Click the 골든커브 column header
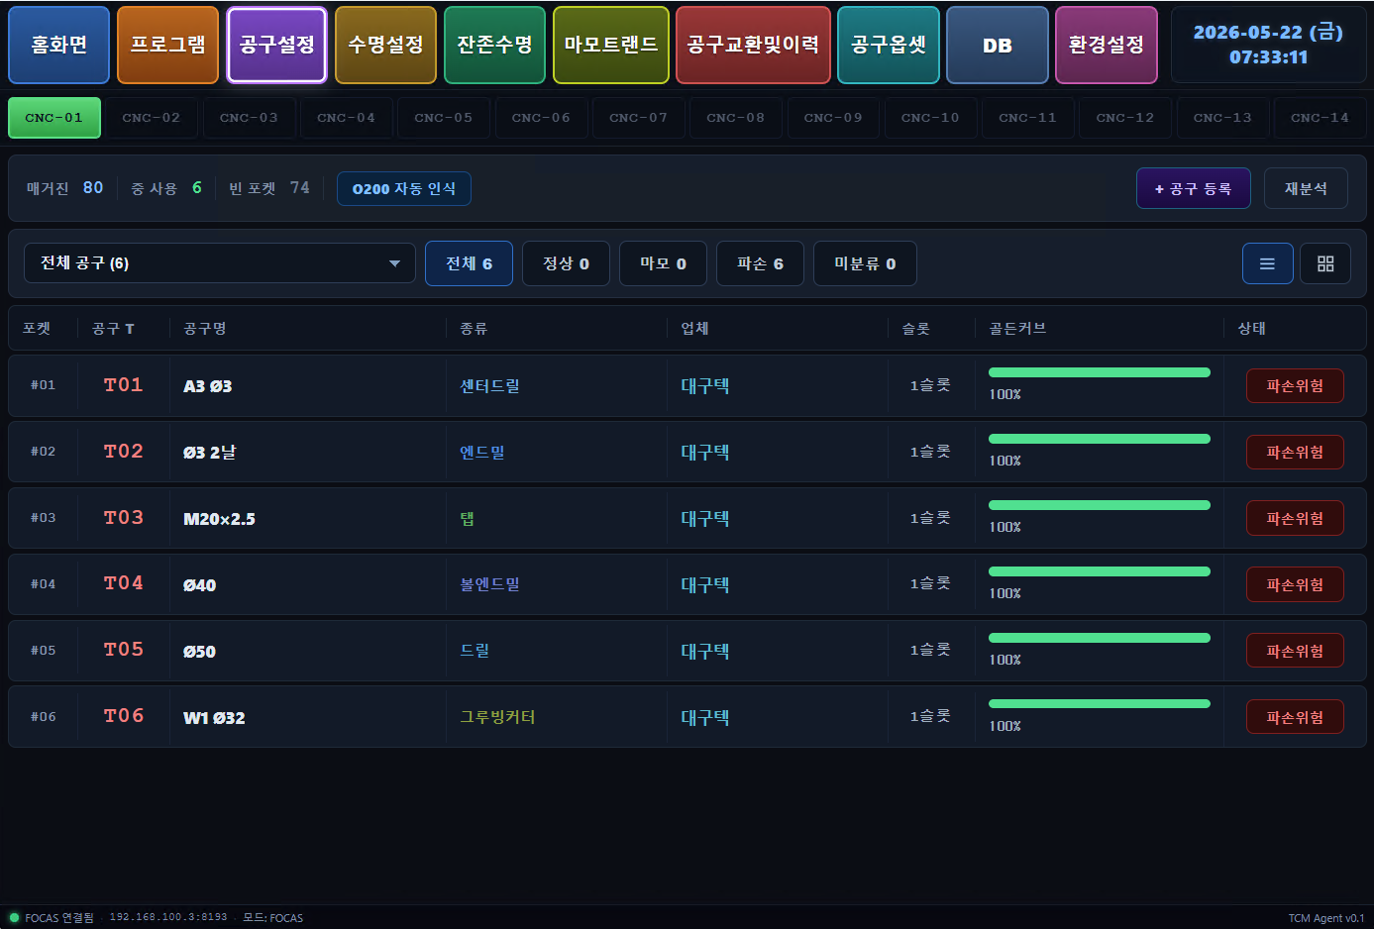This screenshot has width=1374, height=929. click(1017, 329)
